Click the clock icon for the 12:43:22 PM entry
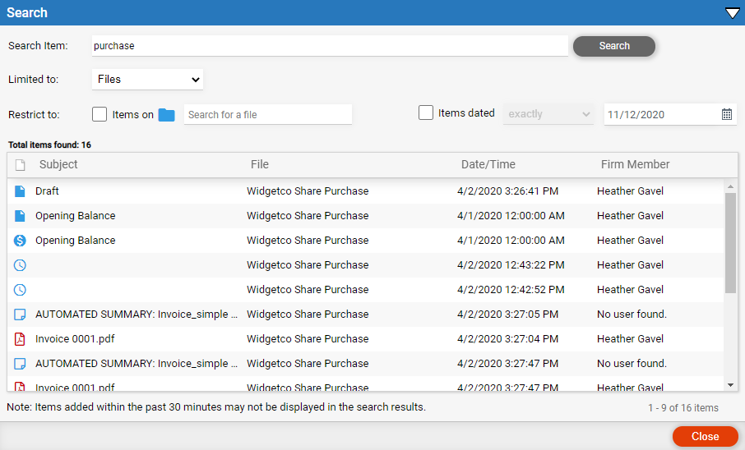 (20, 265)
